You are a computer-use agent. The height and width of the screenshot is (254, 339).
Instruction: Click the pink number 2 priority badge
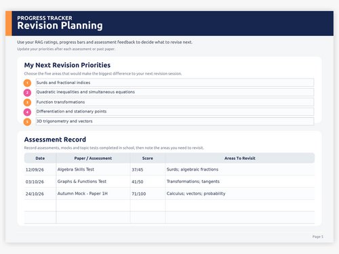point(27,93)
